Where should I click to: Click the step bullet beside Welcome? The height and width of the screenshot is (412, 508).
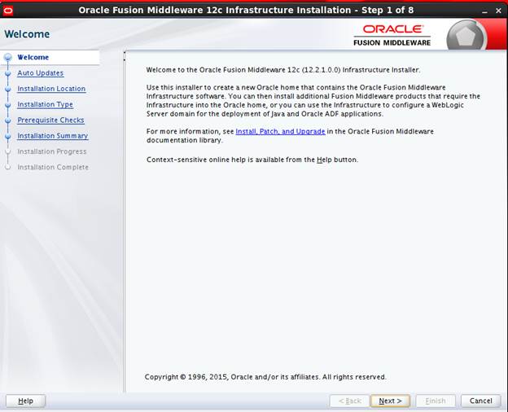pos(8,58)
